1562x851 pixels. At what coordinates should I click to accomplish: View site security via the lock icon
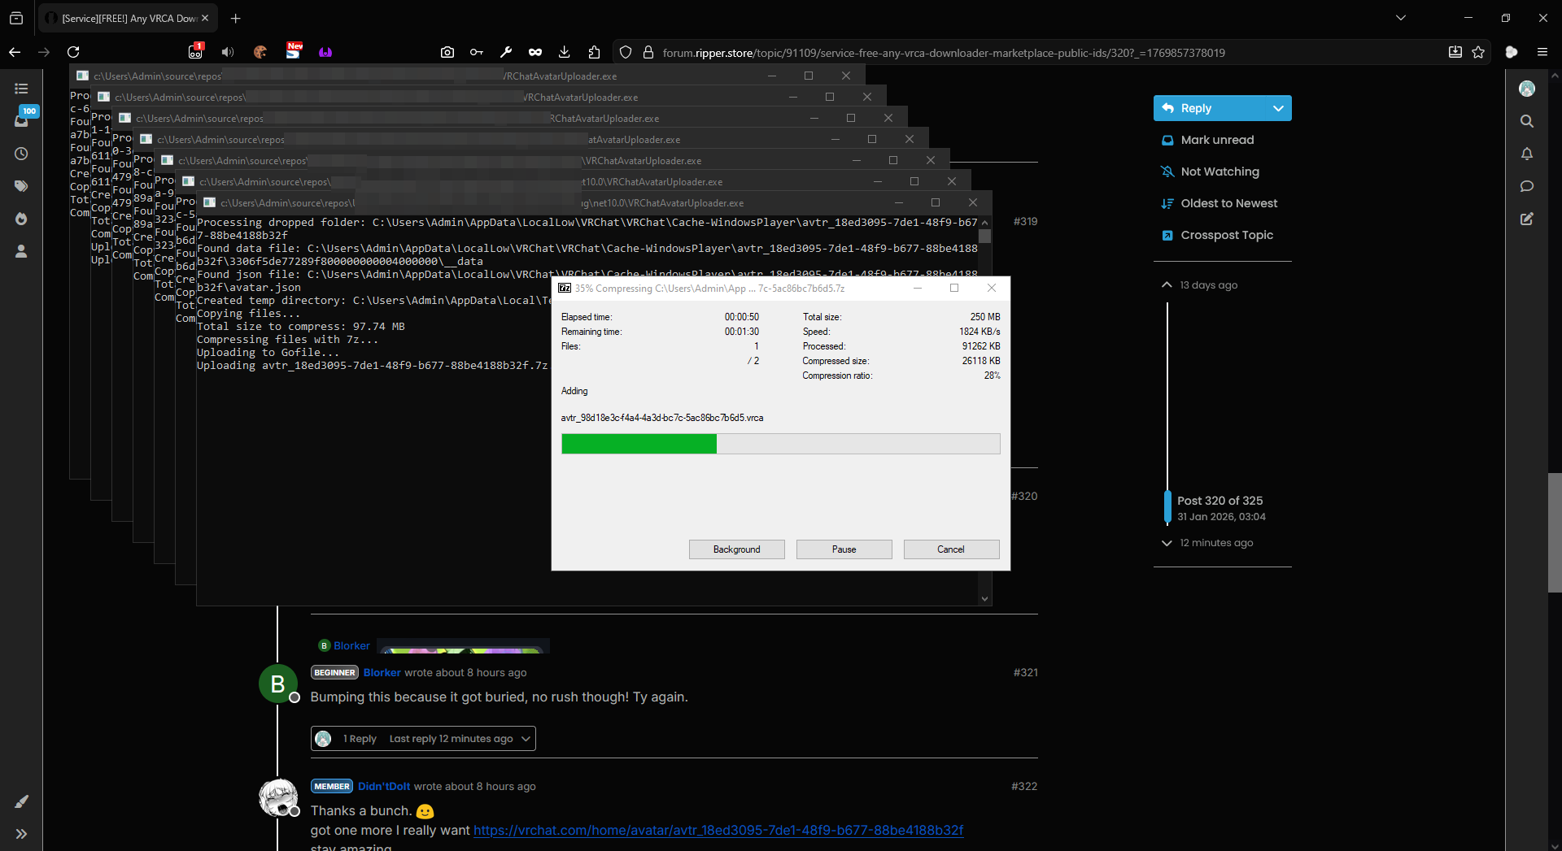(x=648, y=52)
